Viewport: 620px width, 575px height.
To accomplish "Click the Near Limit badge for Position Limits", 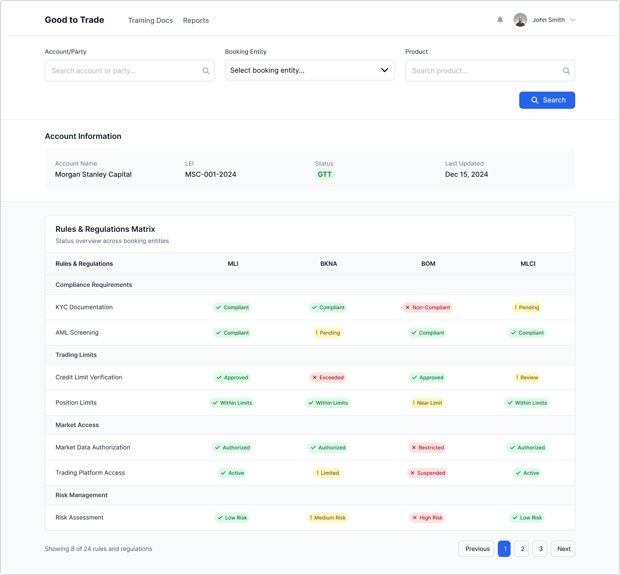I will tap(427, 403).
